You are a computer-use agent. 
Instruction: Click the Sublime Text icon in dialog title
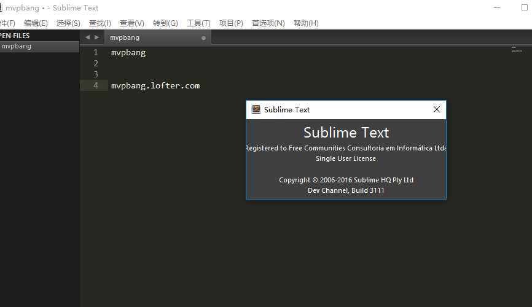click(x=256, y=109)
